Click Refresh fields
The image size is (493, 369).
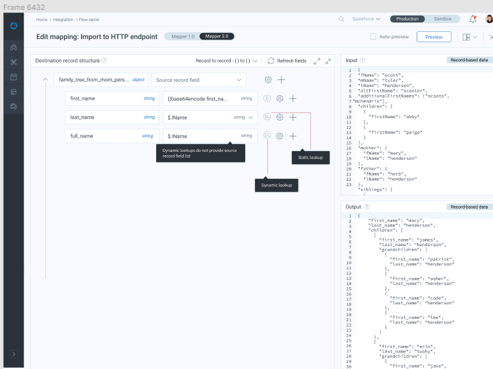click(287, 61)
